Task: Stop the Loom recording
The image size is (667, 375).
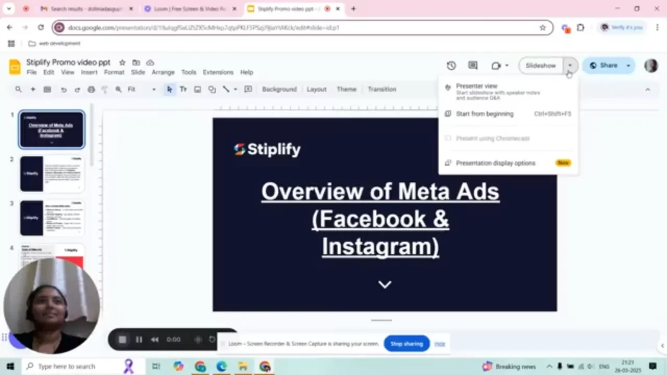Action: click(x=122, y=340)
